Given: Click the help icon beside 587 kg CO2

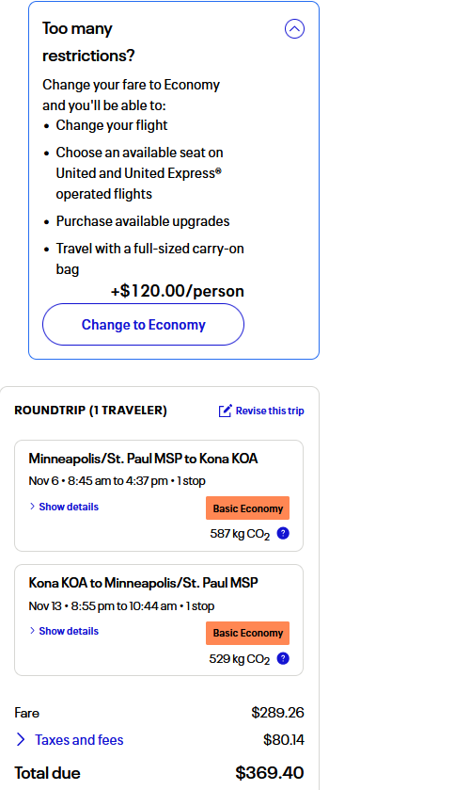Looking at the screenshot, I should [283, 533].
